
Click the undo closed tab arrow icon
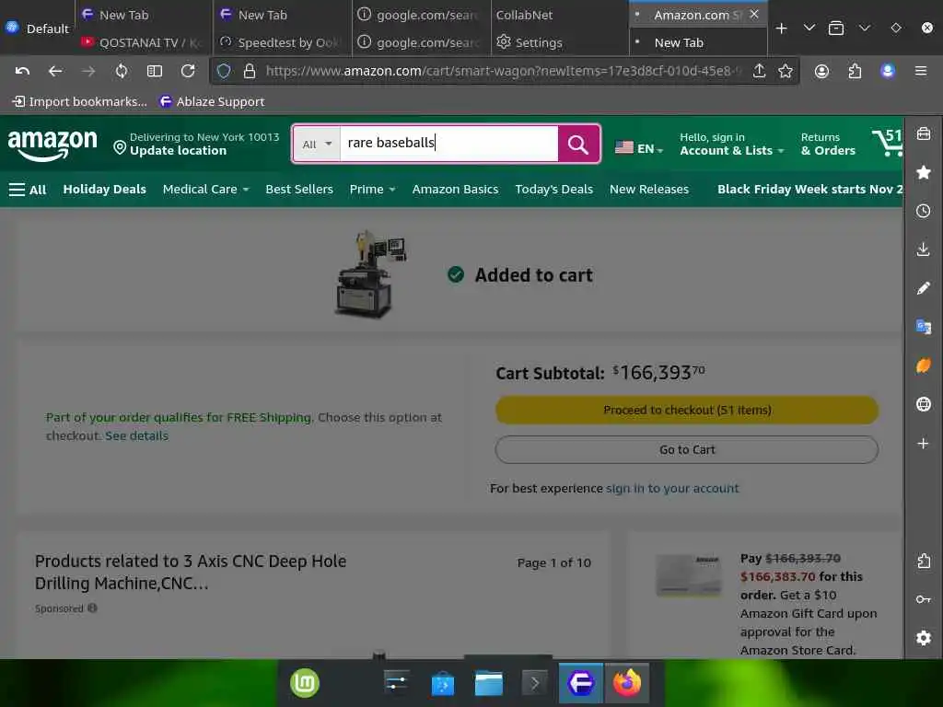point(22,71)
